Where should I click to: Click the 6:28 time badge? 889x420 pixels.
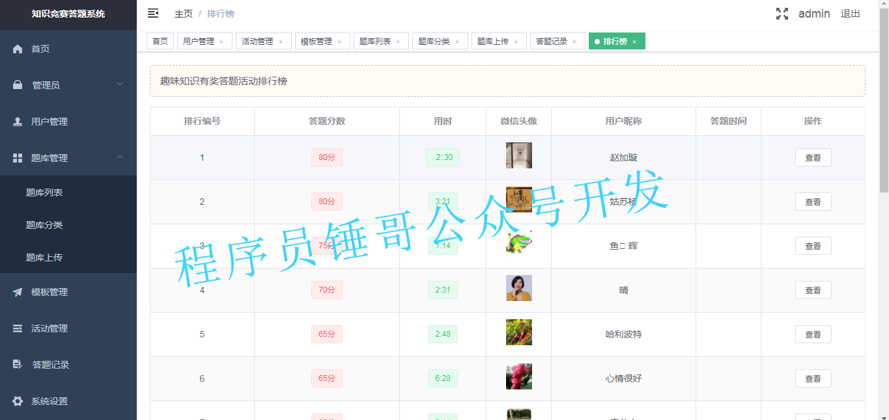443,378
